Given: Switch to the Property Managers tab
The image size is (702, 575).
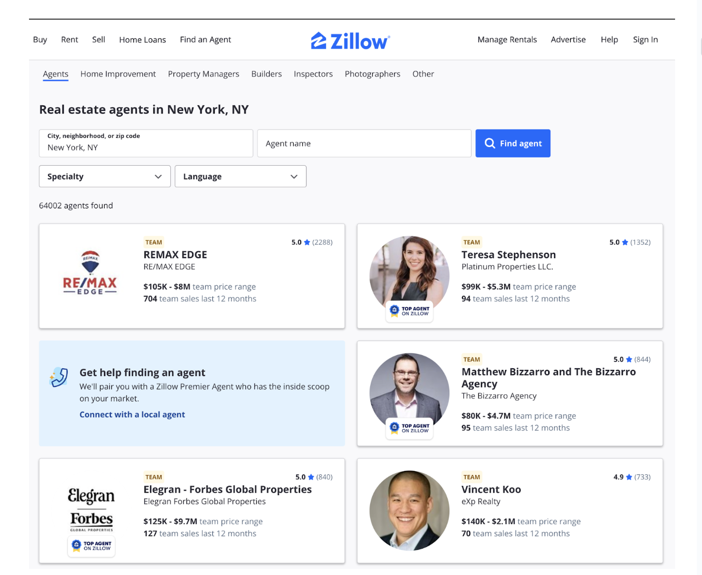Looking at the screenshot, I should click(203, 74).
